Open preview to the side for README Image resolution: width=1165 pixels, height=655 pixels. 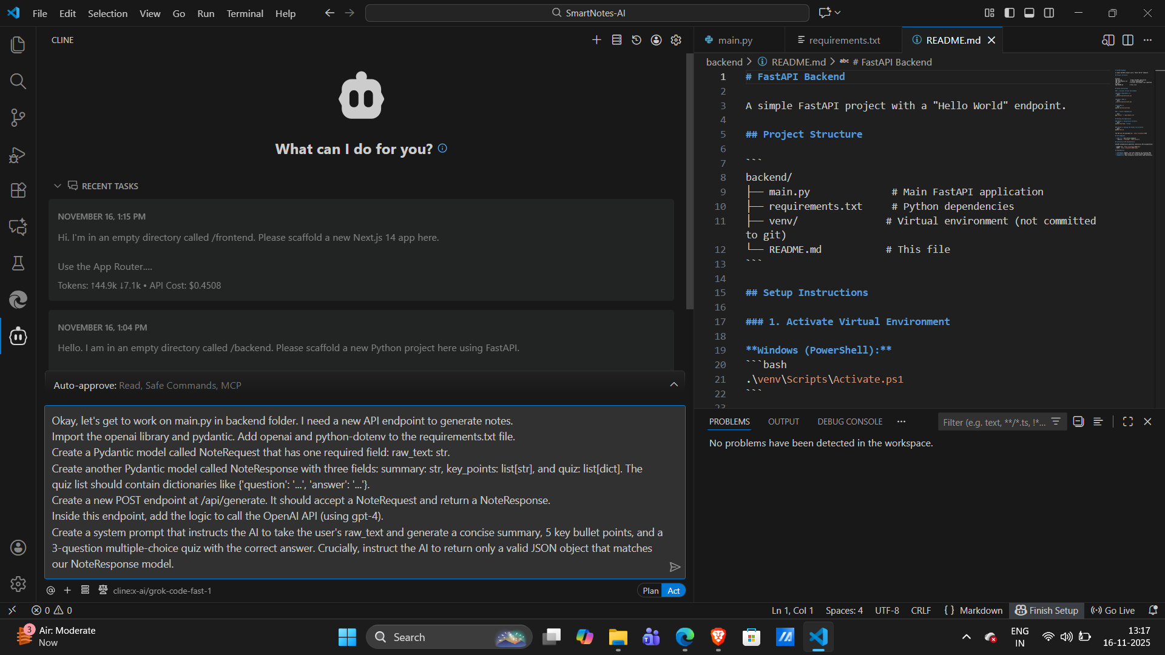click(1108, 40)
